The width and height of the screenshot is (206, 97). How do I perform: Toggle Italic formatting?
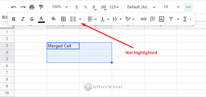tap(23, 19)
